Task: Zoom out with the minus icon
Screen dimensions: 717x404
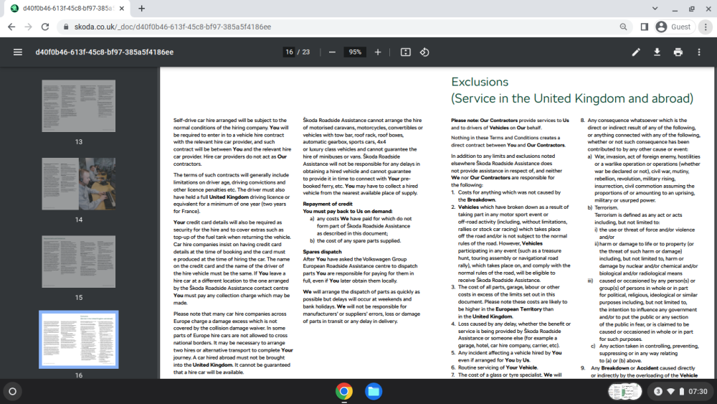Action: click(x=333, y=52)
